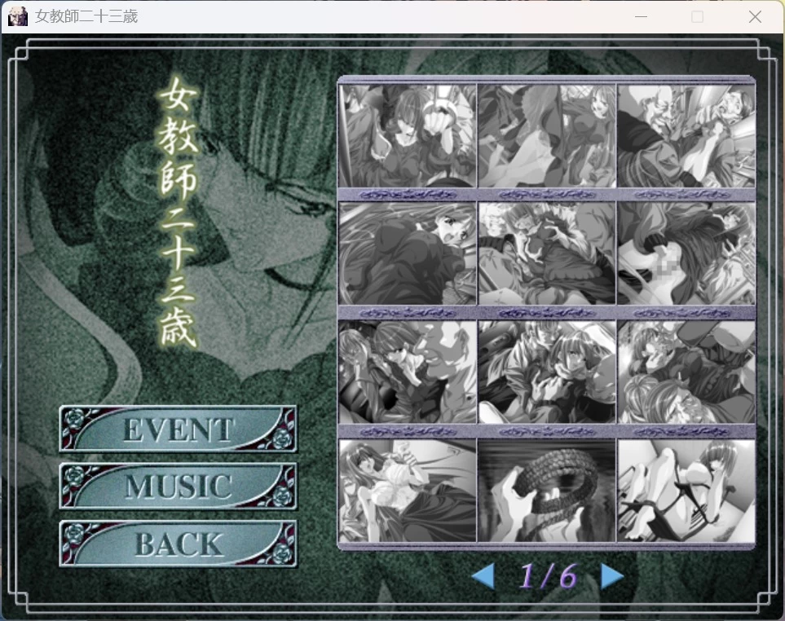The height and width of the screenshot is (621, 785).
Task: Open first row, first column gallery thumbnail
Action: click(407, 135)
